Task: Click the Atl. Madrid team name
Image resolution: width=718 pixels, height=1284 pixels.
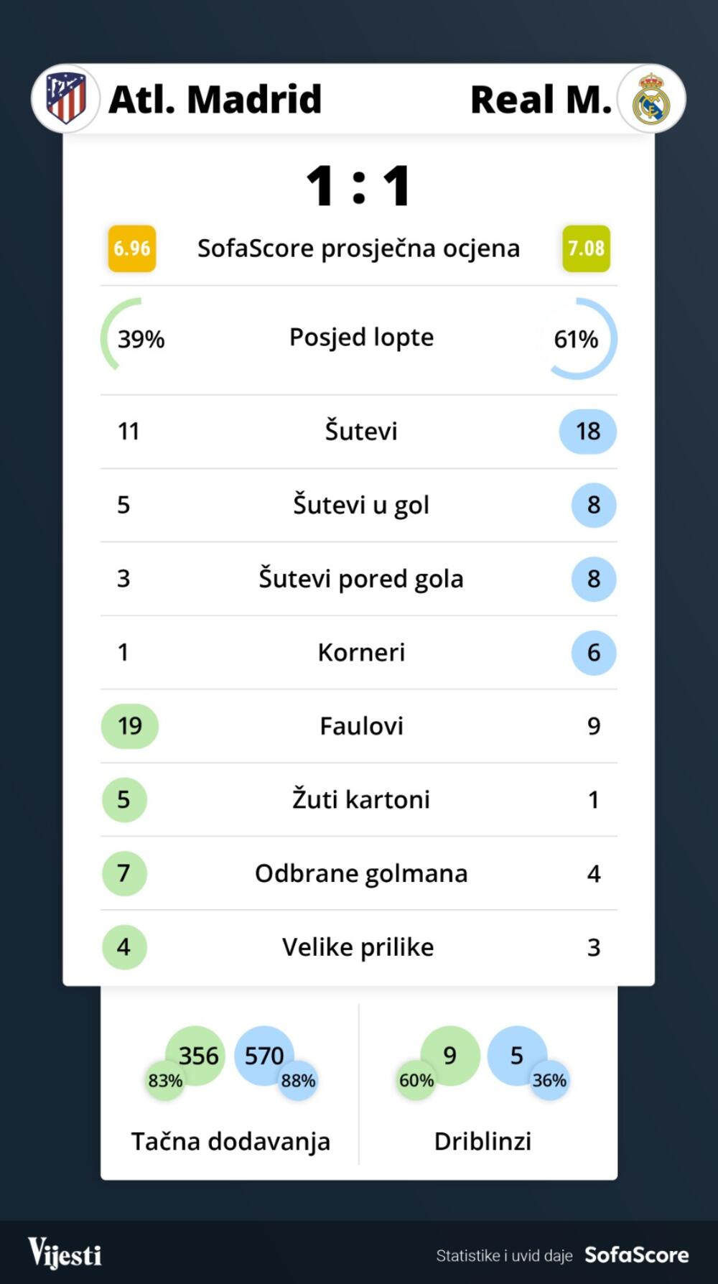Action: pyautogui.click(x=215, y=99)
